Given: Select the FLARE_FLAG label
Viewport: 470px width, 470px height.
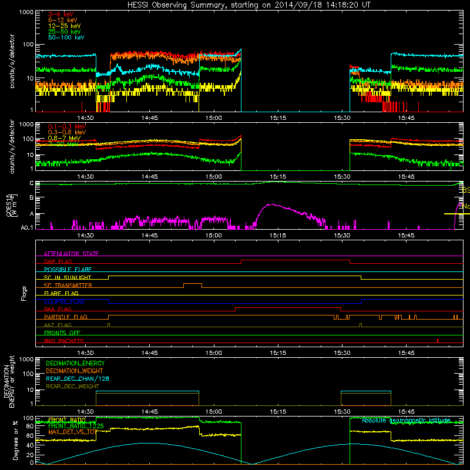Looking at the screenshot, I should tap(61, 293).
